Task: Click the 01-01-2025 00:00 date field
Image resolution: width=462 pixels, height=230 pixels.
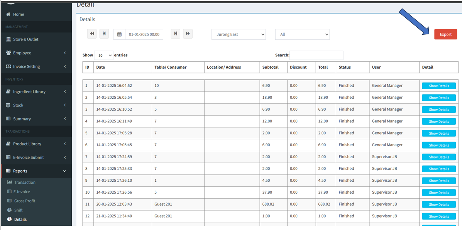Action: tap(144, 34)
